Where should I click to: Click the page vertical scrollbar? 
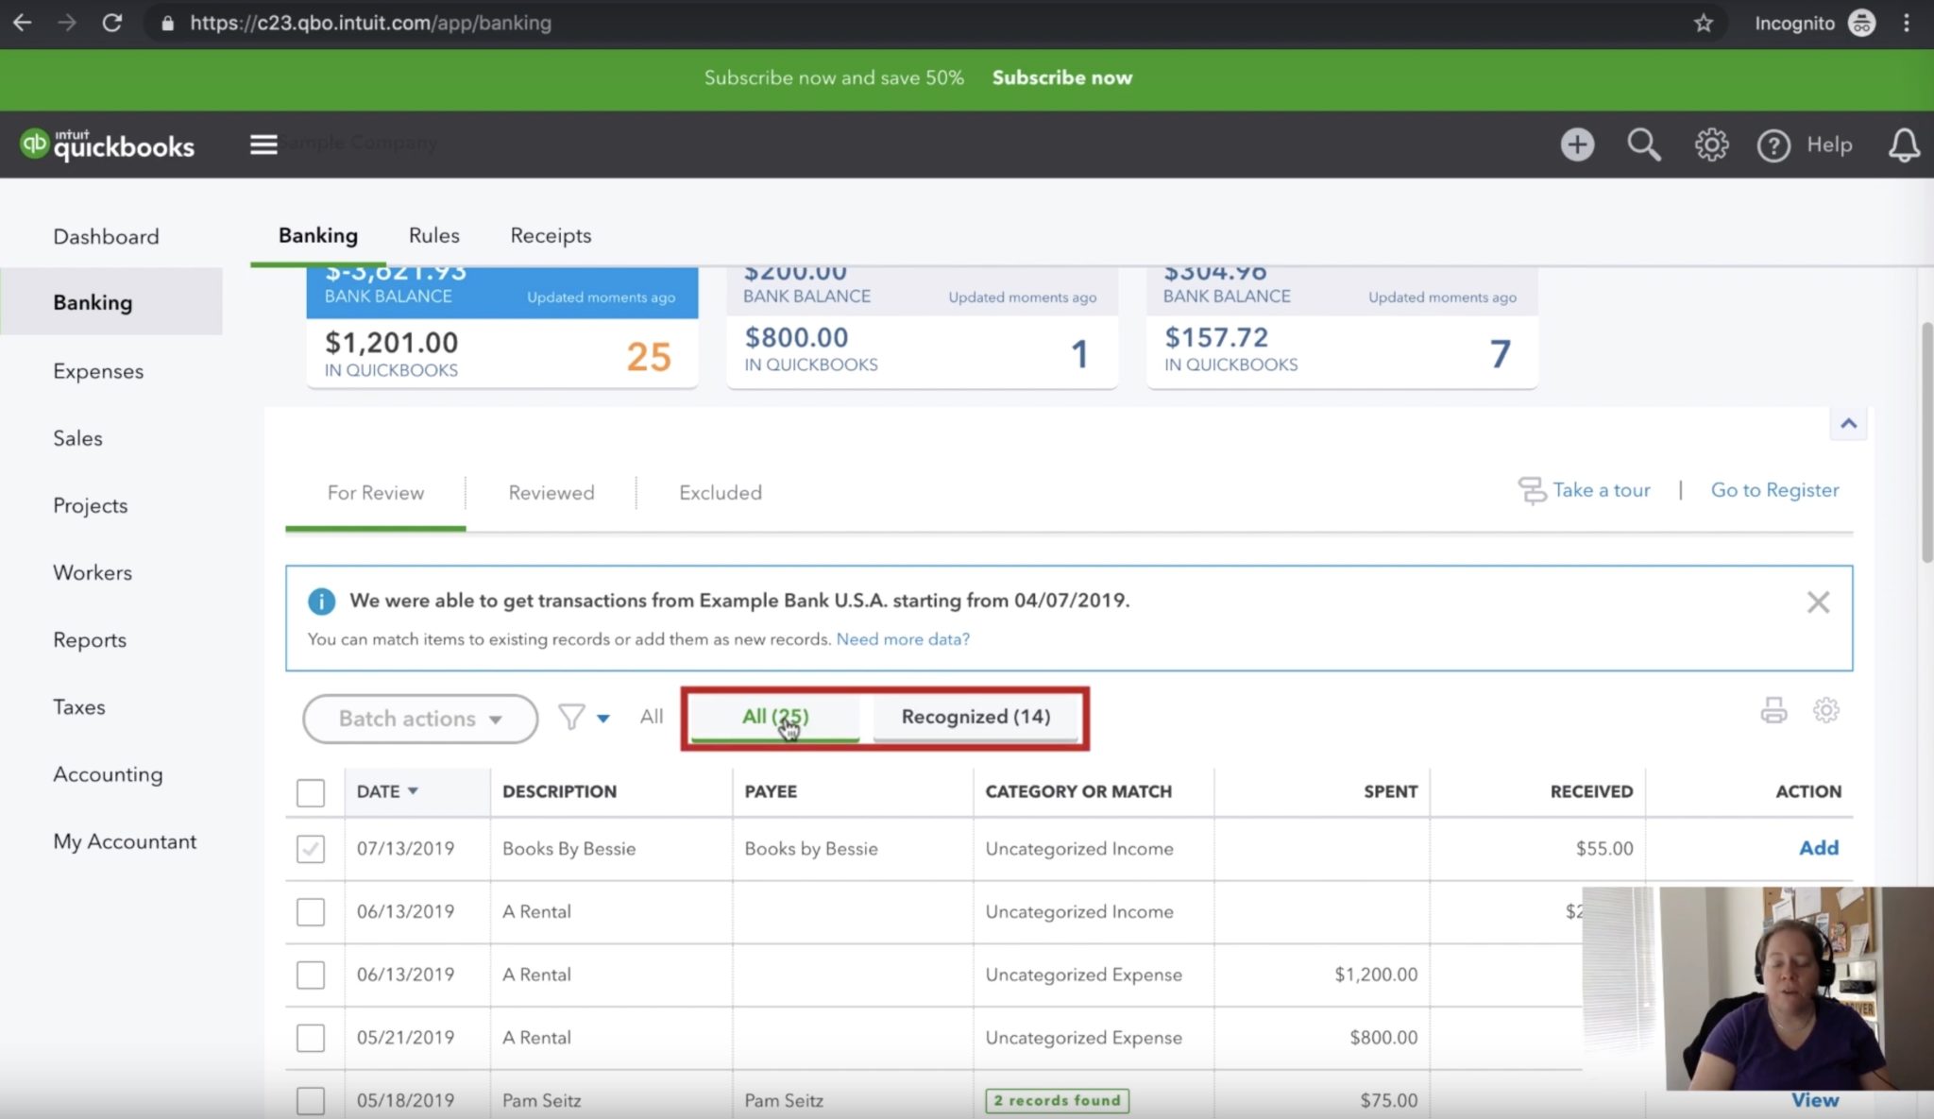pos(1926,443)
